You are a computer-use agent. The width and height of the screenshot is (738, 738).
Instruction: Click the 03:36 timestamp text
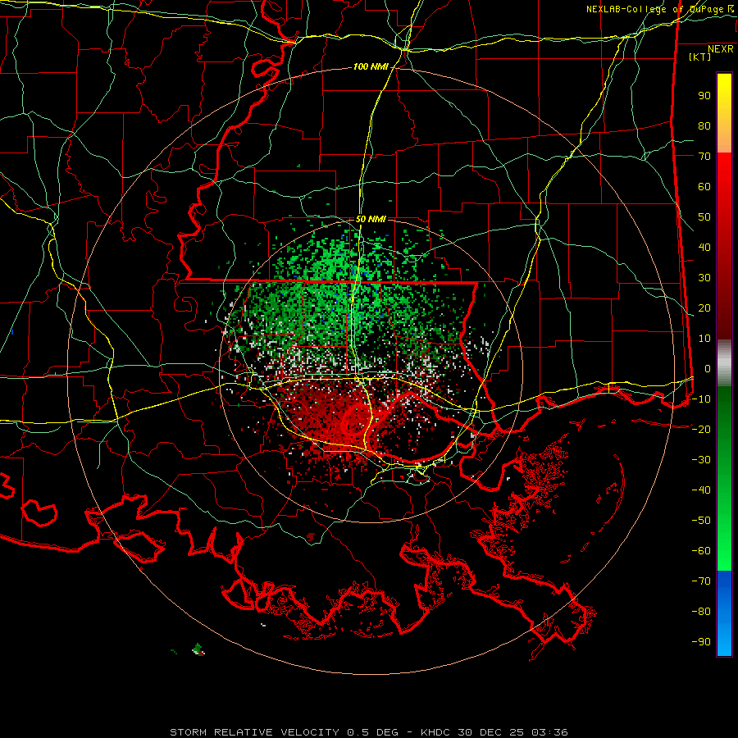pyautogui.click(x=549, y=732)
